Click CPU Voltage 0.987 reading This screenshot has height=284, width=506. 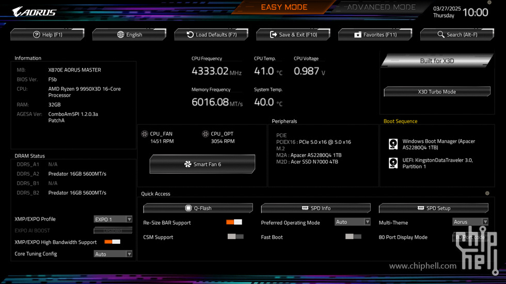(309, 71)
